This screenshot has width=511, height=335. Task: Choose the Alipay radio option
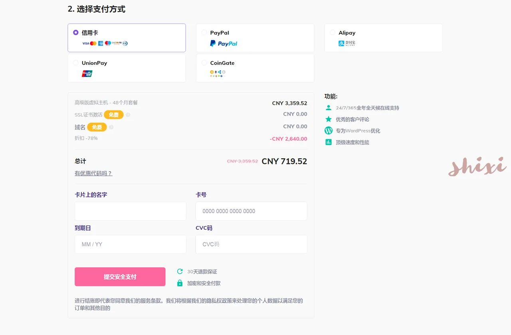point(333,33)
